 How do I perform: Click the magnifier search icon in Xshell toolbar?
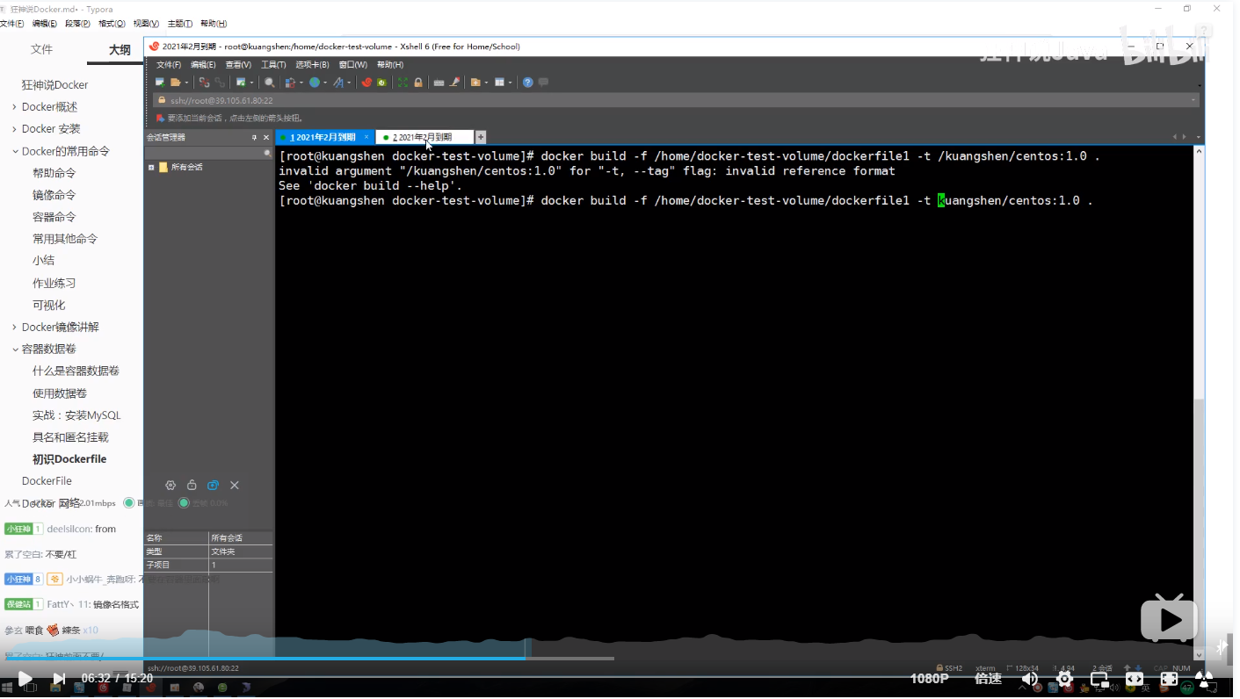point(270,83)
